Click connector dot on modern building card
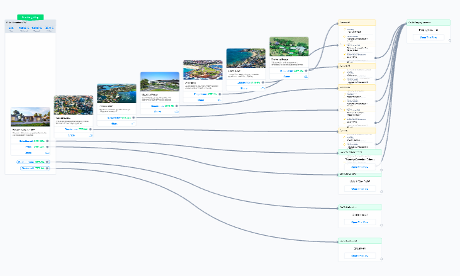This screenshot has height=276, width=460. 177,106
